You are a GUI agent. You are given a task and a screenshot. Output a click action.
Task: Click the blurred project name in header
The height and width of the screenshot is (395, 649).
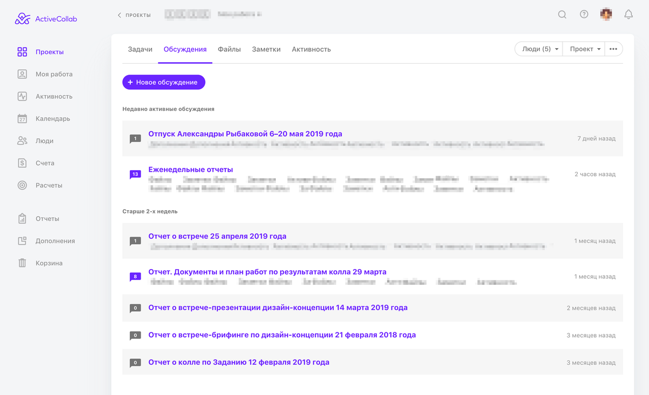pos(187,15)
